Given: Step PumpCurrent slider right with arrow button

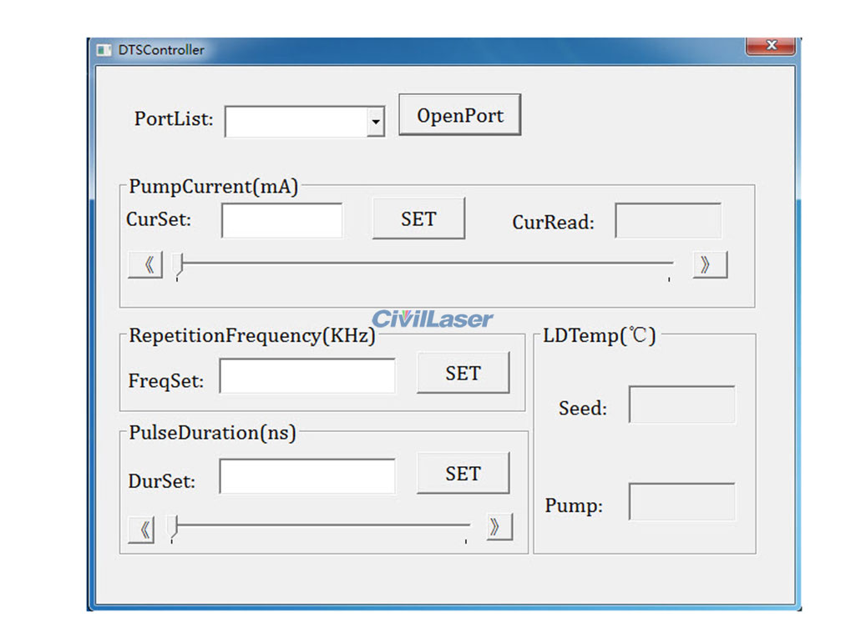Looking at the screenshot, I should click(710, 265).
